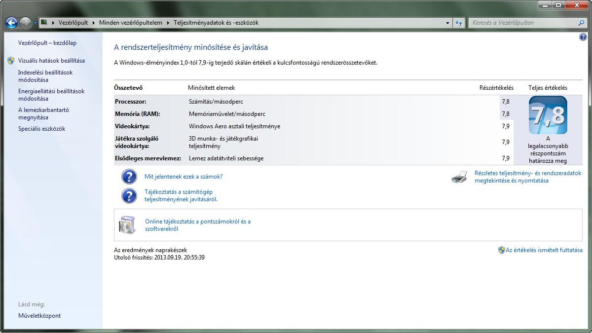Click the shield icon next to Vizuális hatások
The height and width of the screenshot is (333, 592).
coord(11,61)
